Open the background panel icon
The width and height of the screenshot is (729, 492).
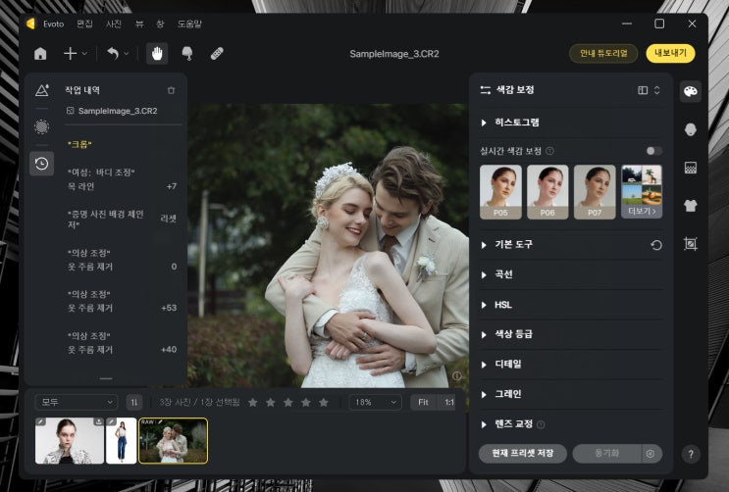coord(691,168)
